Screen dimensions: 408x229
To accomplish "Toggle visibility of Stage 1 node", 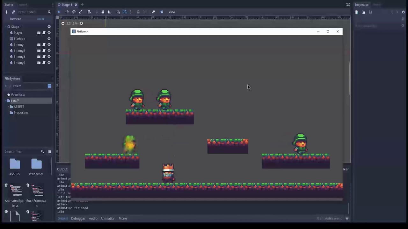I will (x=49, y=27).
